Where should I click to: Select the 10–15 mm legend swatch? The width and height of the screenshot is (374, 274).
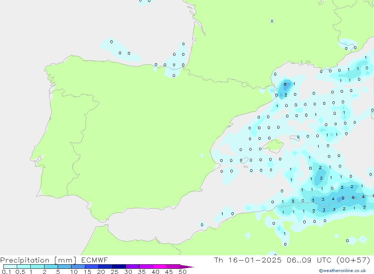tap(78, 267)
